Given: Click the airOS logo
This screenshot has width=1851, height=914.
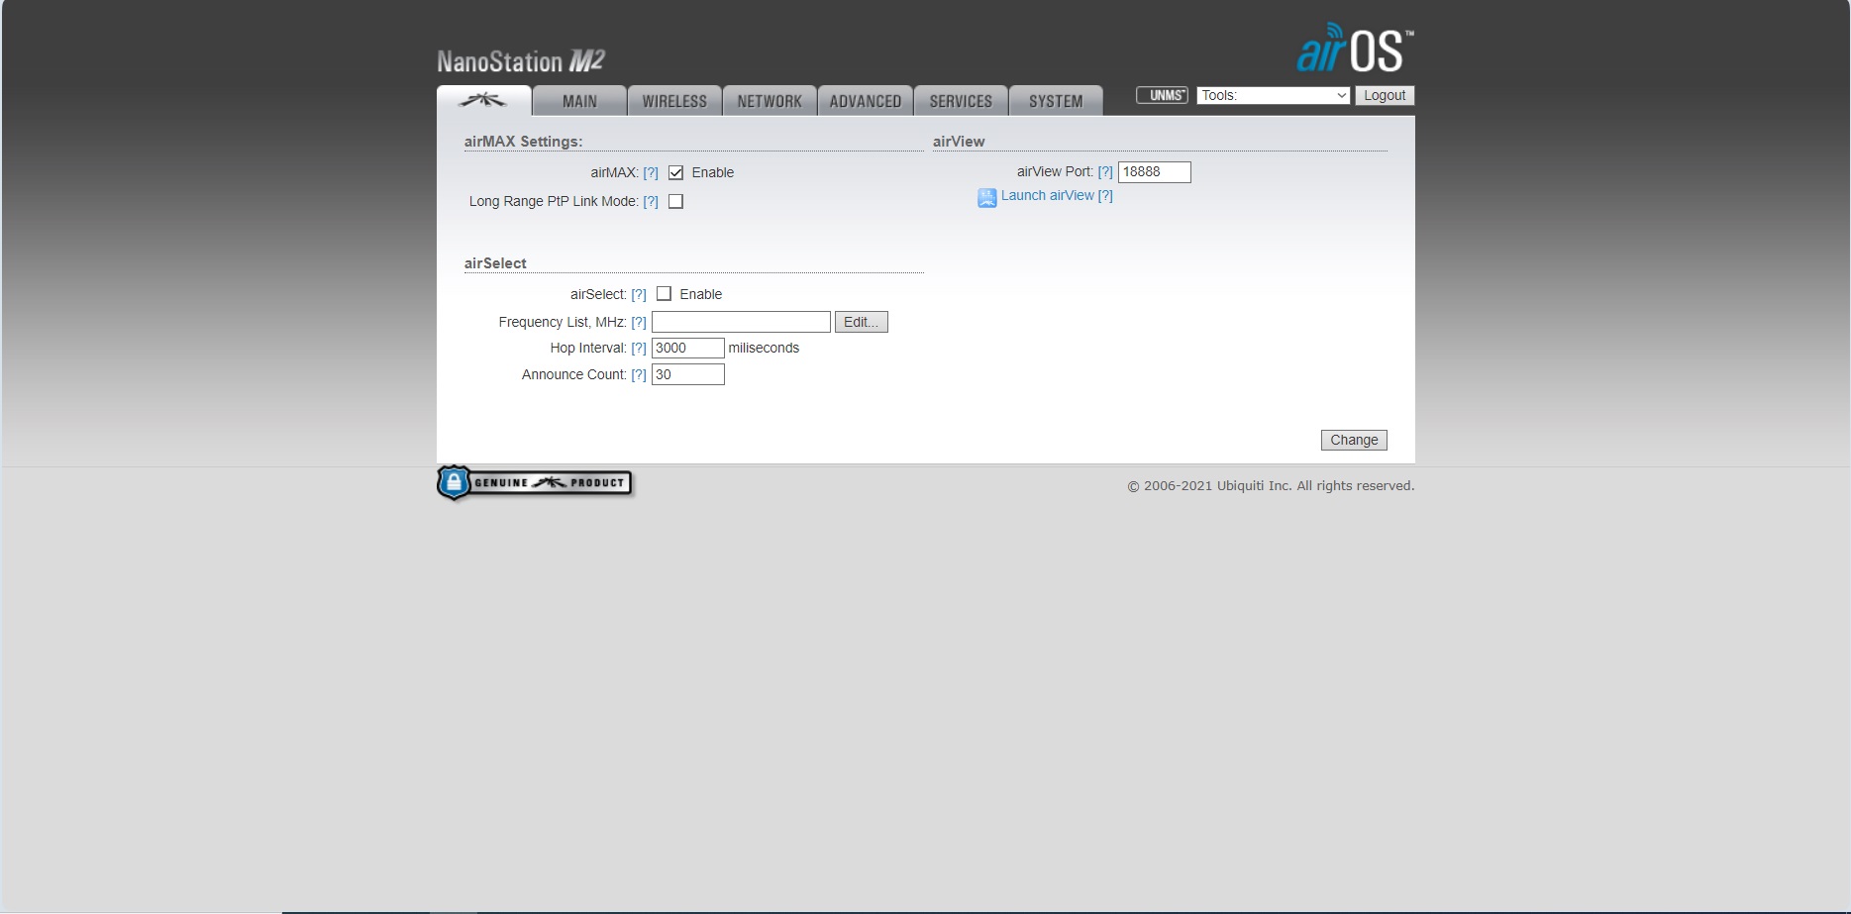Looking at the screenshot, I should (1355, 48).
